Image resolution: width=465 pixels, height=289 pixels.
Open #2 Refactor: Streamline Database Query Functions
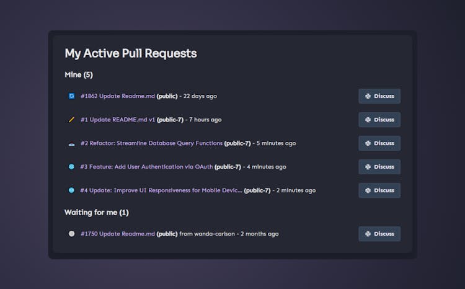pos(151,143)
